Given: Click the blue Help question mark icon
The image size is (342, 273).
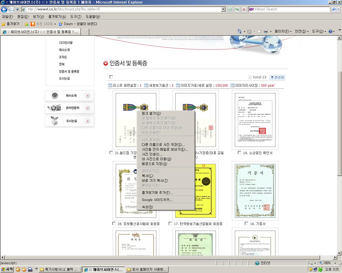Looking at the screenshot, I should pyautogui.click(x=331, y=31).
